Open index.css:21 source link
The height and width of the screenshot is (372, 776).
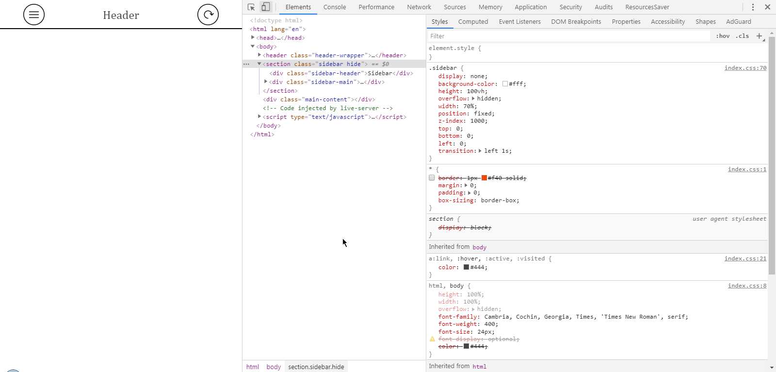tap(745, 259)
